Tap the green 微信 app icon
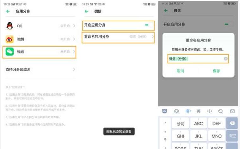240x149 pixels. pos(9,51)
